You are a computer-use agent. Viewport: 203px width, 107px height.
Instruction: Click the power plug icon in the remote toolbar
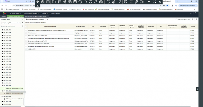click(x=85, y=2)
